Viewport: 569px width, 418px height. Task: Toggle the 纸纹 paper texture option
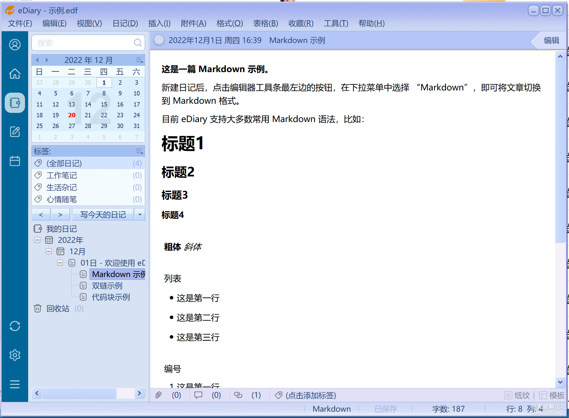pyautogui.click(x=517, y=395)
